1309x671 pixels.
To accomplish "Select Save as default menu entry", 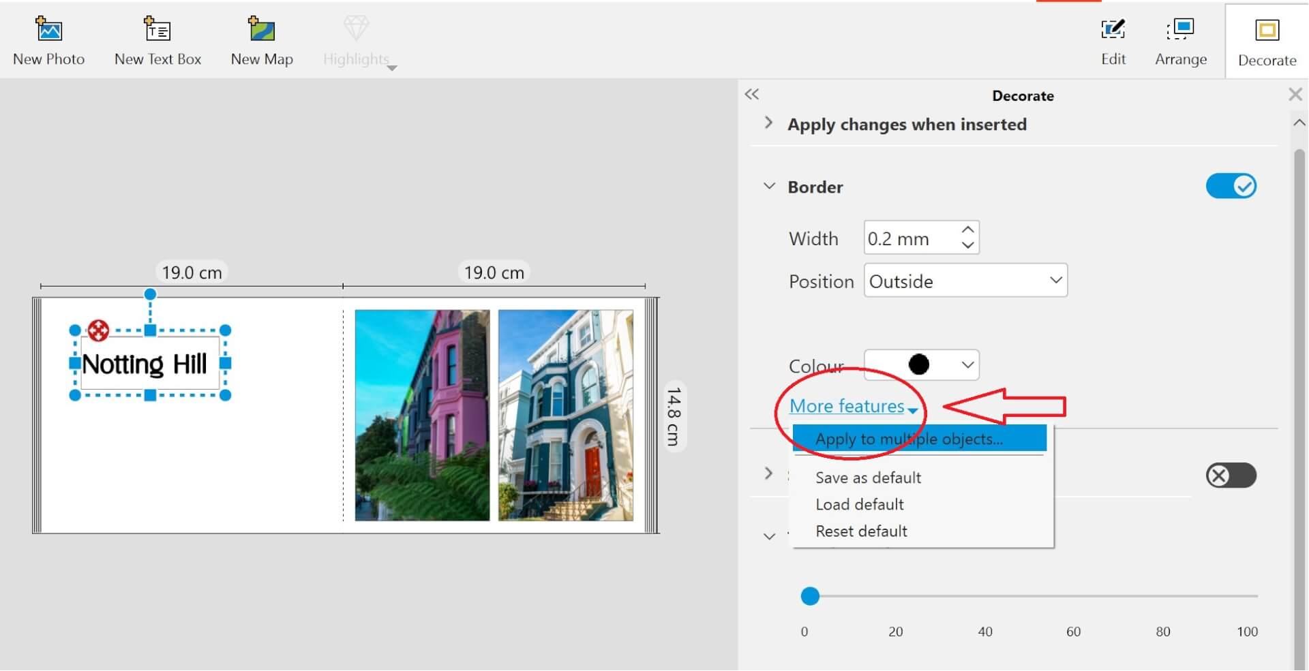I will tap(868, 478).
